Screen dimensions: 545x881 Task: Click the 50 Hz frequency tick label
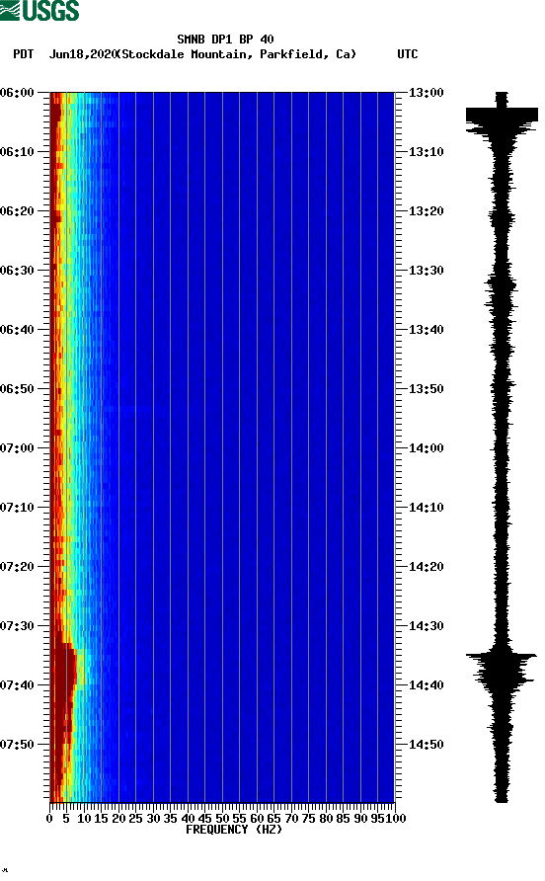(x=222, y=819)
